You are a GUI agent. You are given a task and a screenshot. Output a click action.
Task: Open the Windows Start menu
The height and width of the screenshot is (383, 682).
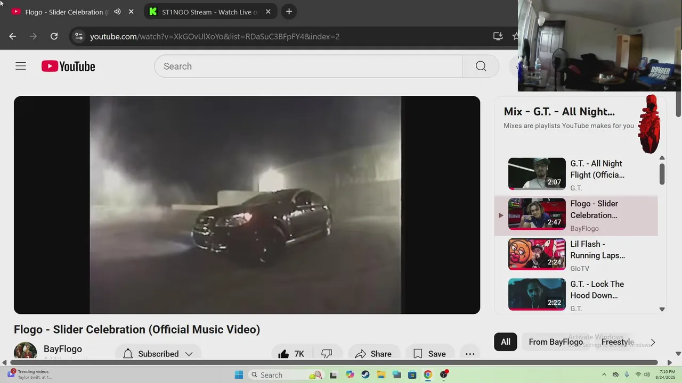(239, 374)
